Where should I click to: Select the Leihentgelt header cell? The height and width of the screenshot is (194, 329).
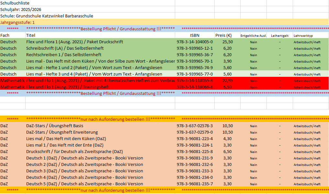pyautogui.click(x=280, y=35)
